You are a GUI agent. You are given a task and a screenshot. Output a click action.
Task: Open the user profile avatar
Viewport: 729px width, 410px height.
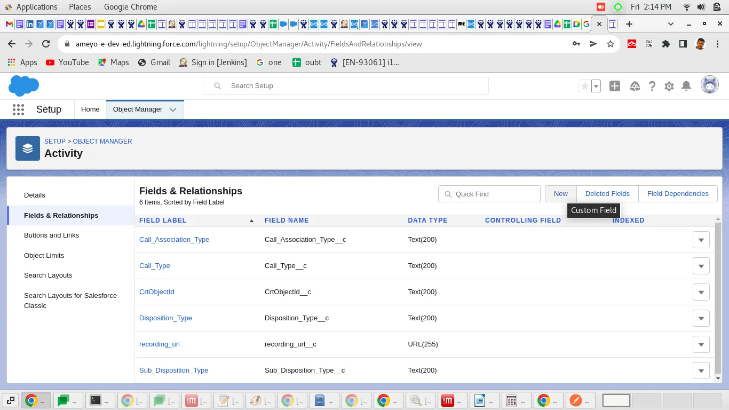pyautogui.click(x=710, y=84)
